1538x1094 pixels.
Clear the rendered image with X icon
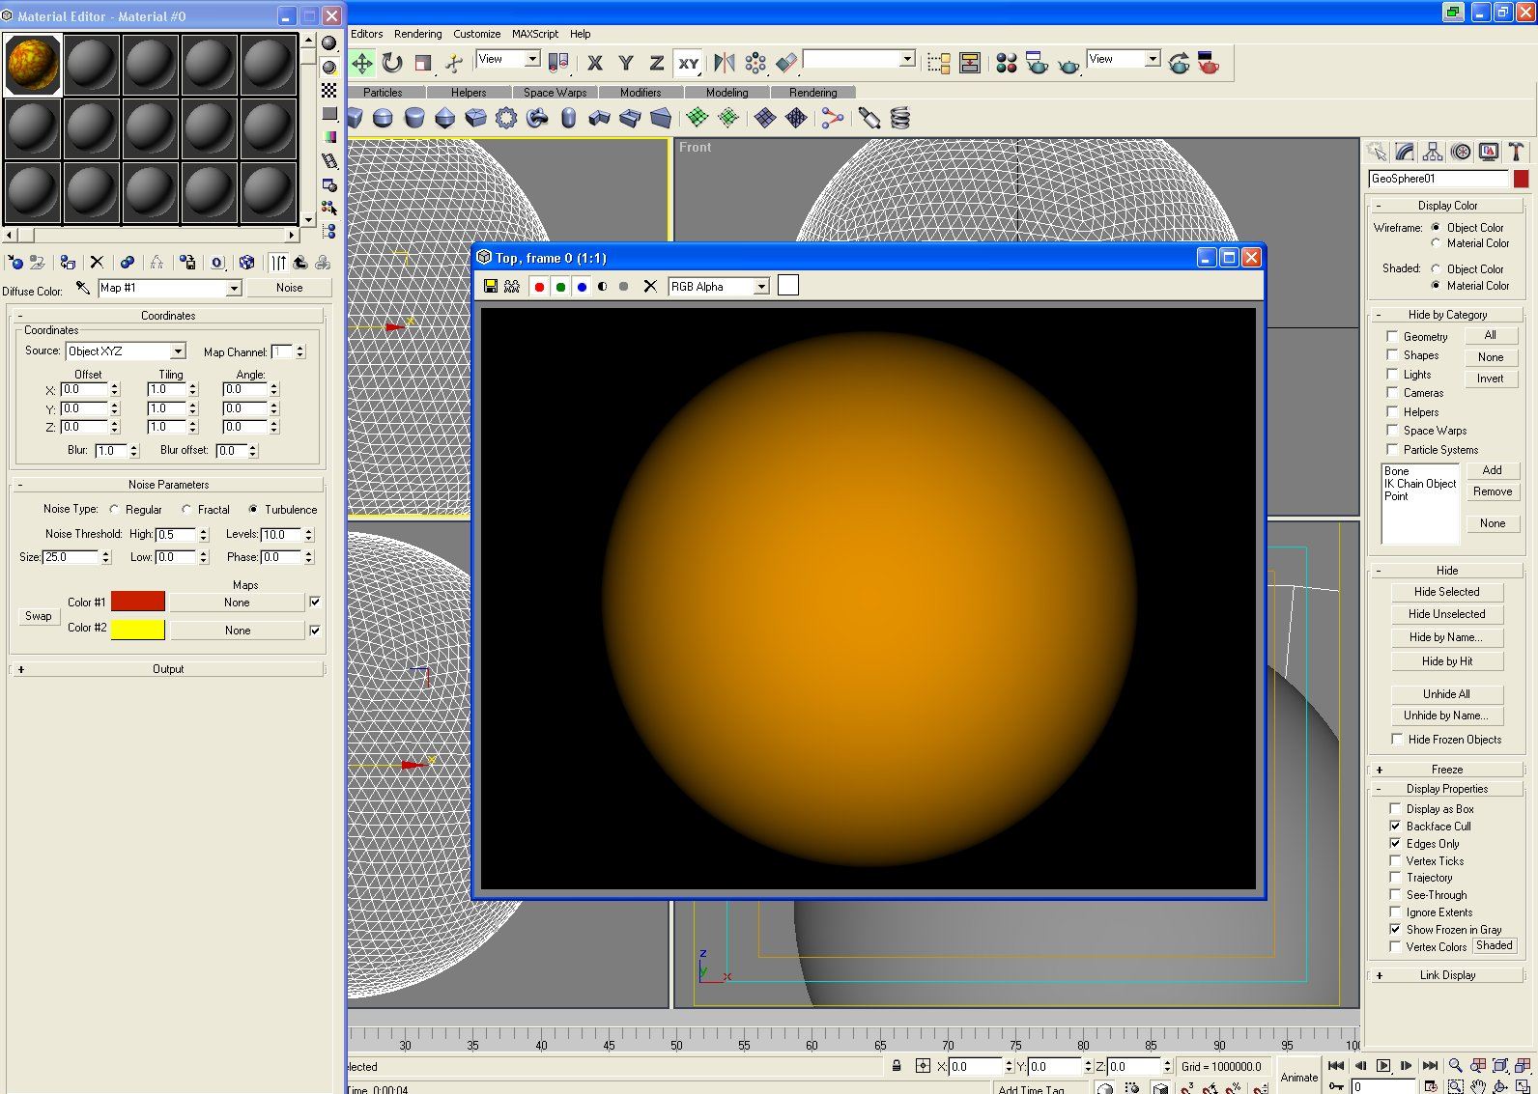(650, 286)
